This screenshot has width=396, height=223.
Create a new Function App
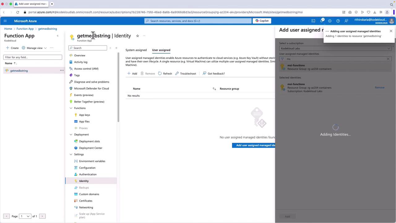(12, 48)
